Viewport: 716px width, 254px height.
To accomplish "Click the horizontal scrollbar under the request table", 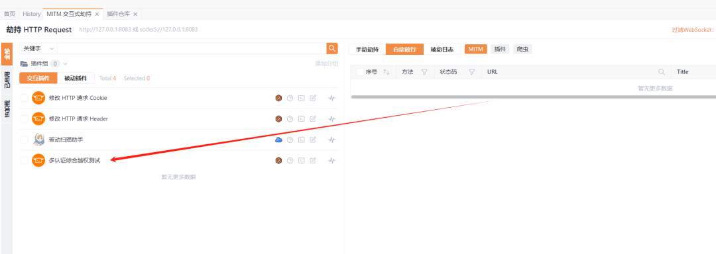I will click(x=533, y=97).
